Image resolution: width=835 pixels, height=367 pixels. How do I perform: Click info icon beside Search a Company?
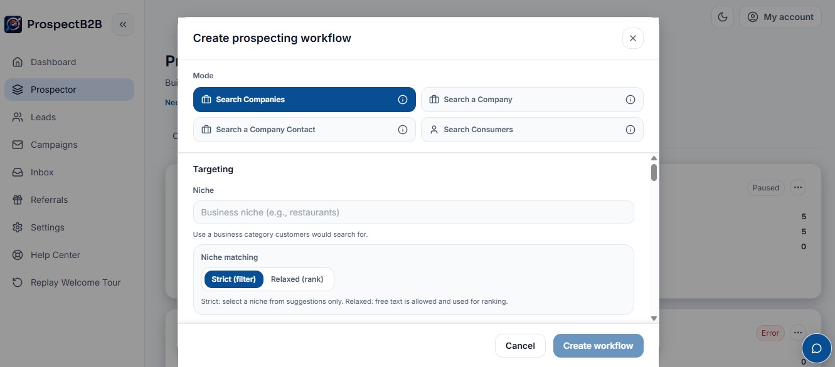(x=630, y=100)
